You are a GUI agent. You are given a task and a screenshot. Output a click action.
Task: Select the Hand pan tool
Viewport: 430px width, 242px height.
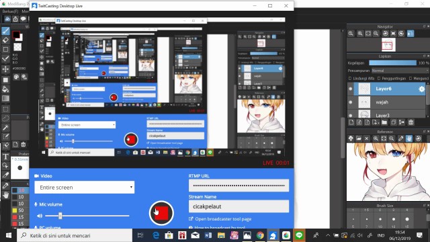(x=5, y=195)
